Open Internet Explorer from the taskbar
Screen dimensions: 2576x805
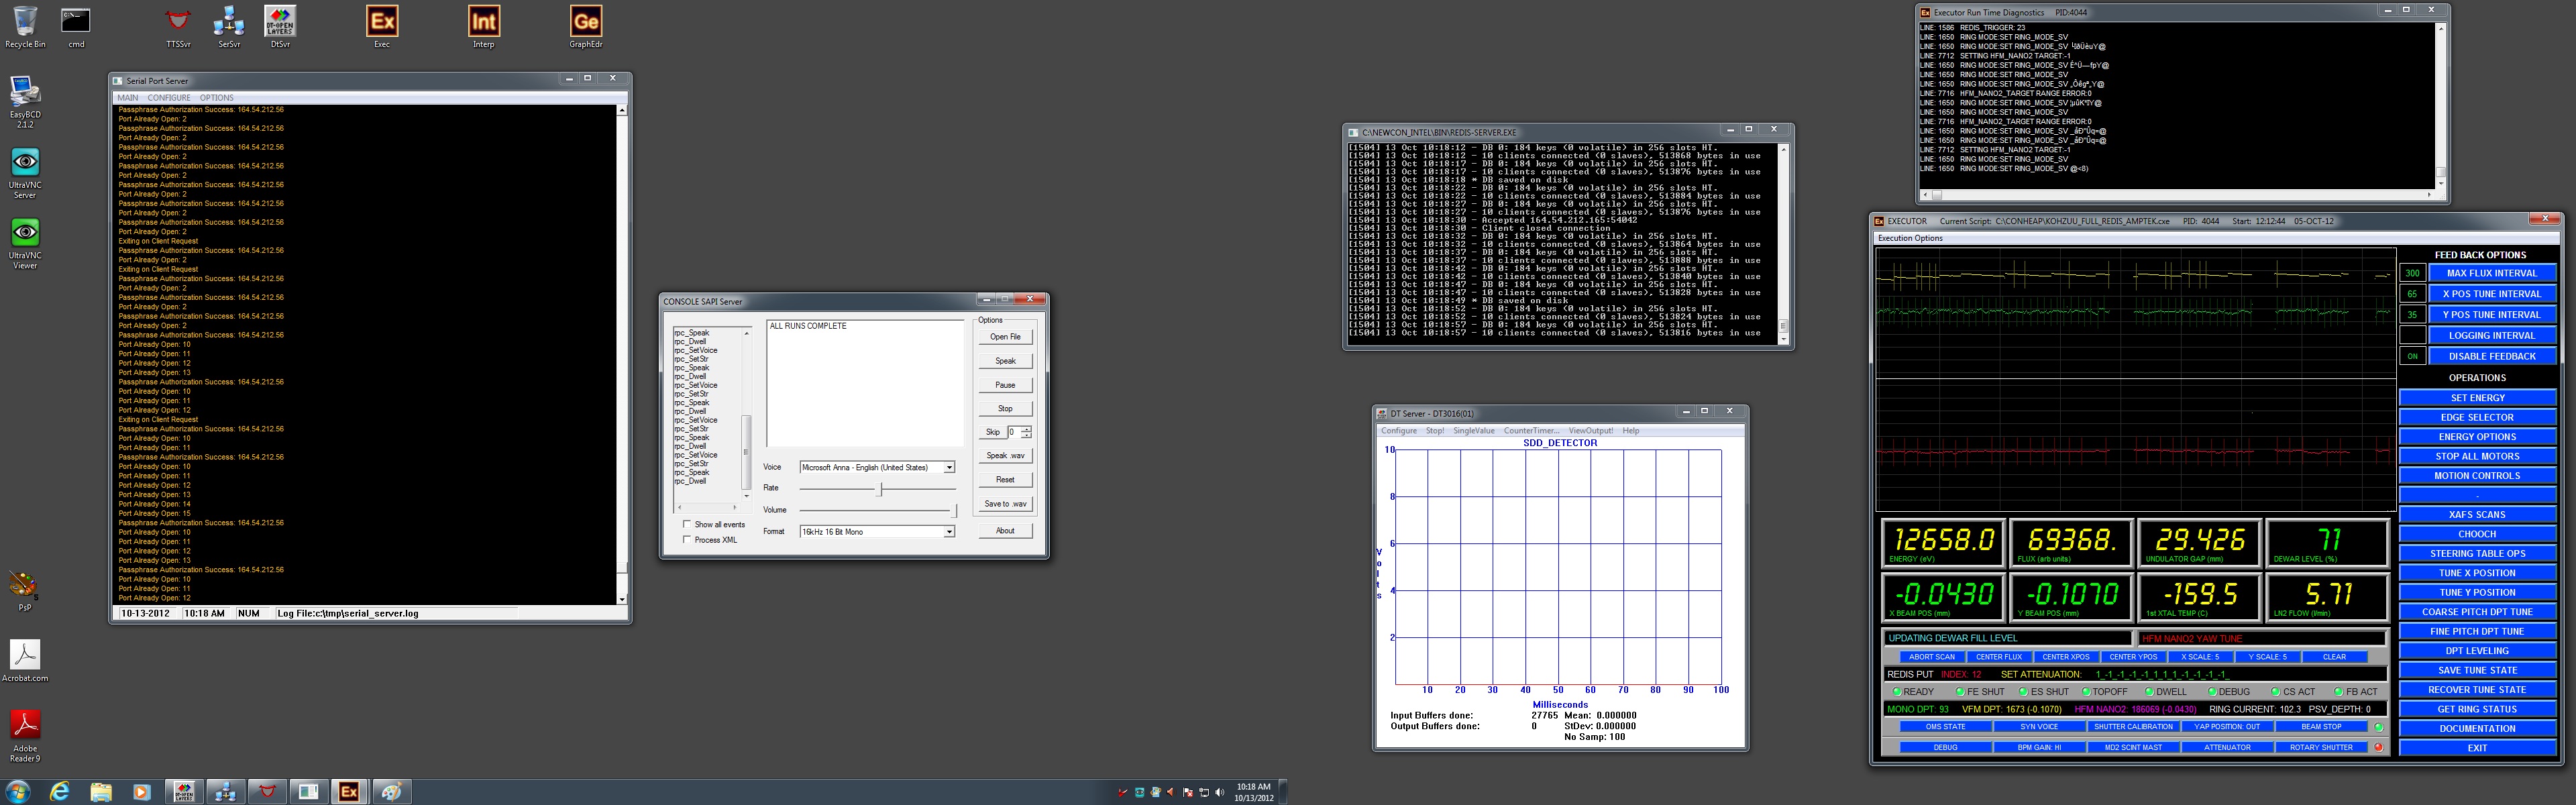[x=60, y=791]
